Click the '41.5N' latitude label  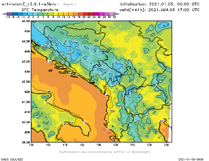(26, 102)
